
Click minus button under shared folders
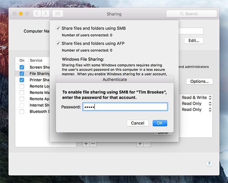click(93, 144)
